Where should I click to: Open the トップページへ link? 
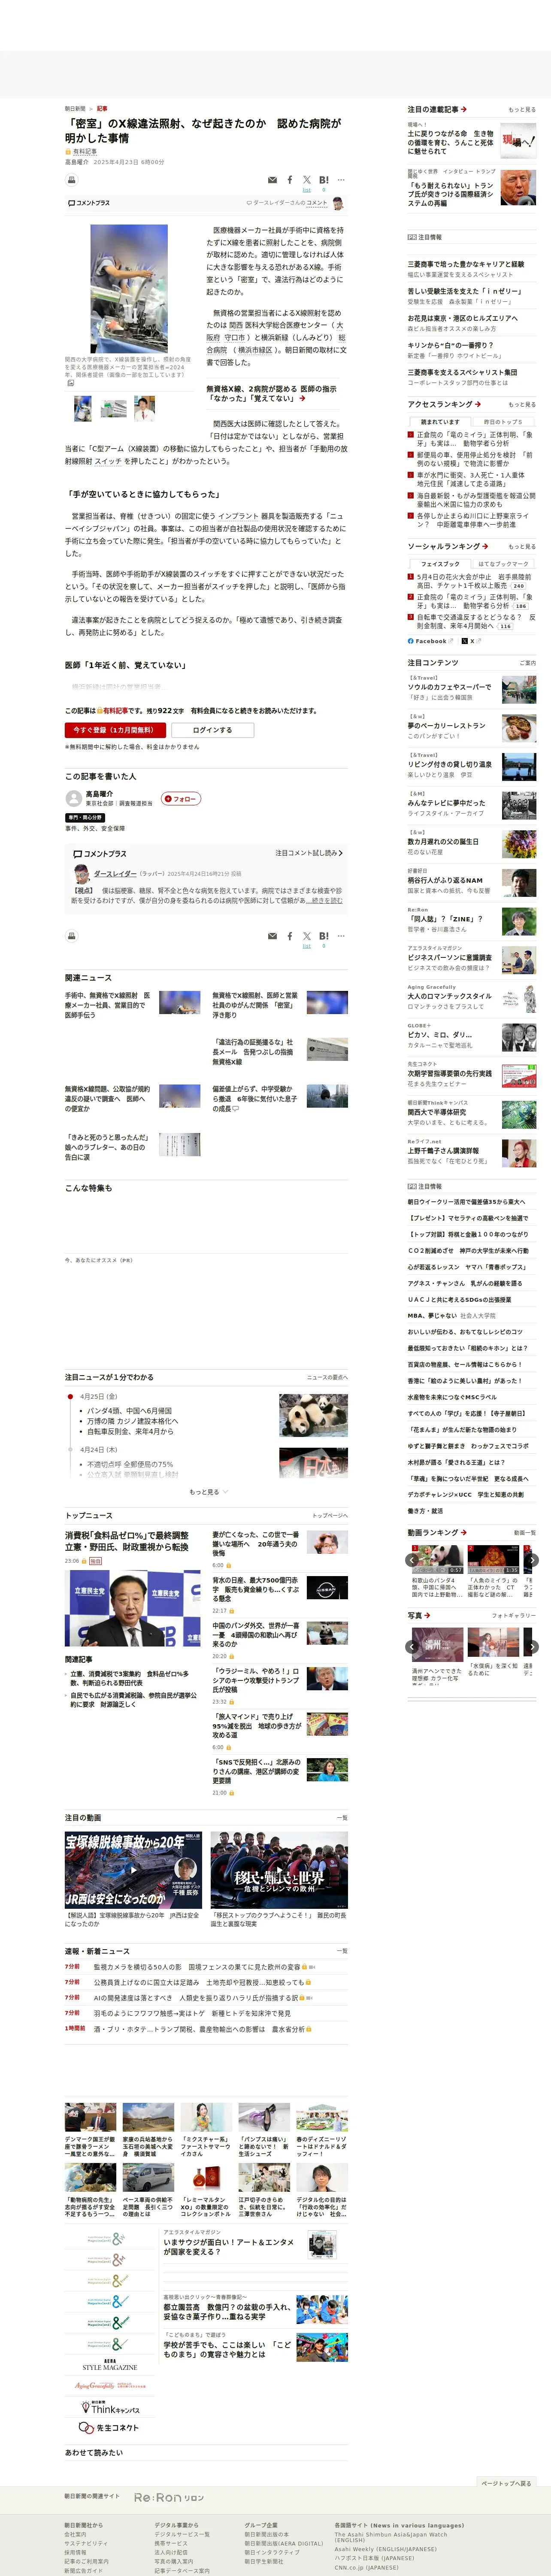[x=330, y=1515]
